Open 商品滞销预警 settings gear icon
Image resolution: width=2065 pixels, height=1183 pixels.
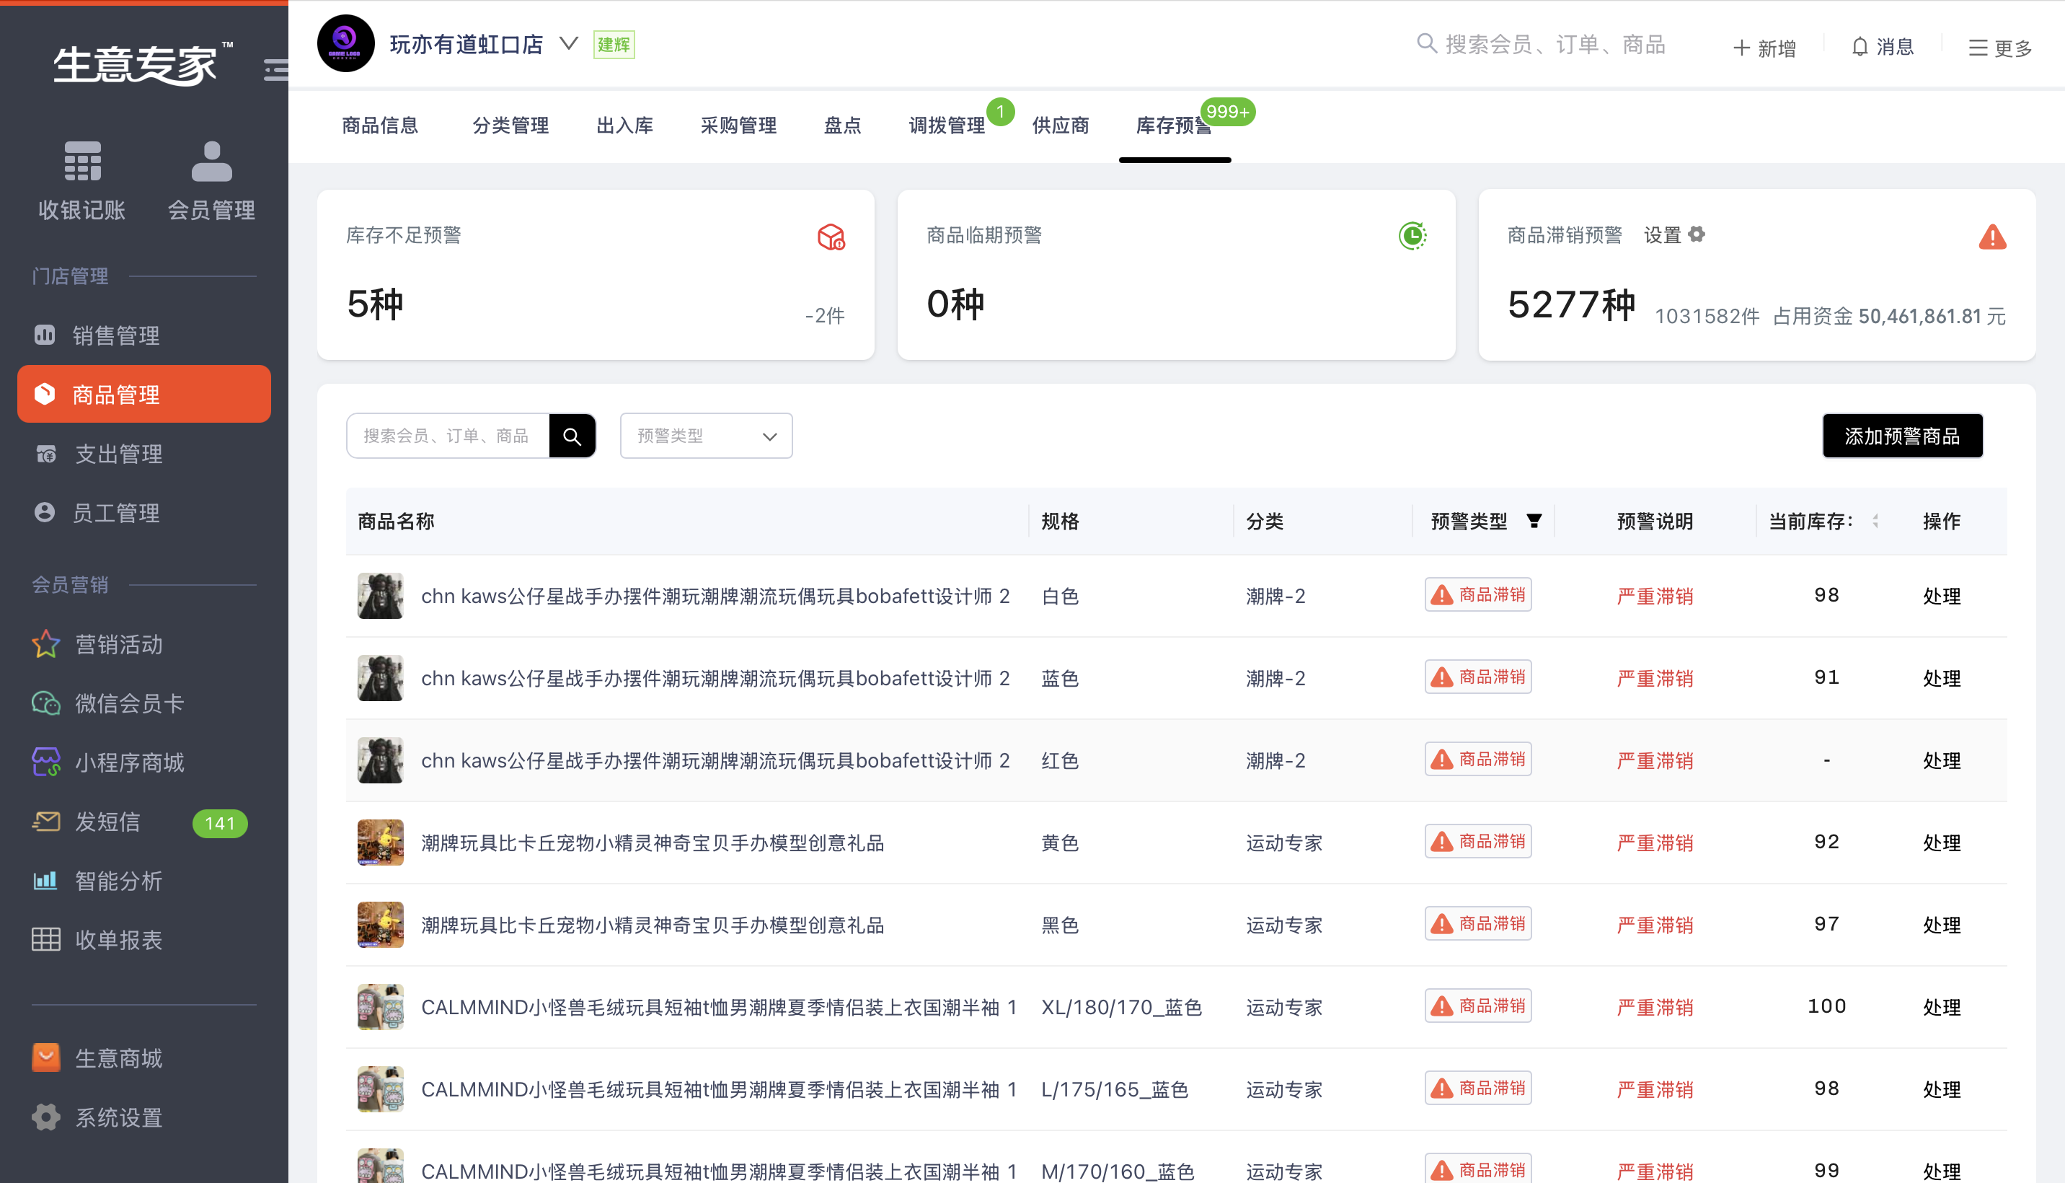1696,235
